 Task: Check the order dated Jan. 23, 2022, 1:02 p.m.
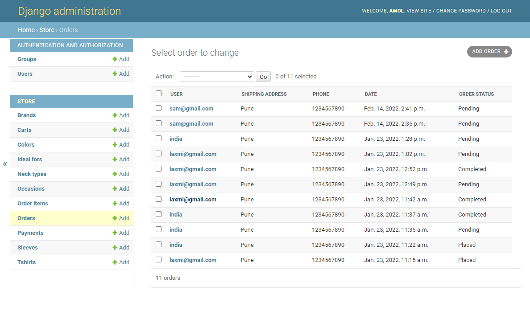[158, 154]
